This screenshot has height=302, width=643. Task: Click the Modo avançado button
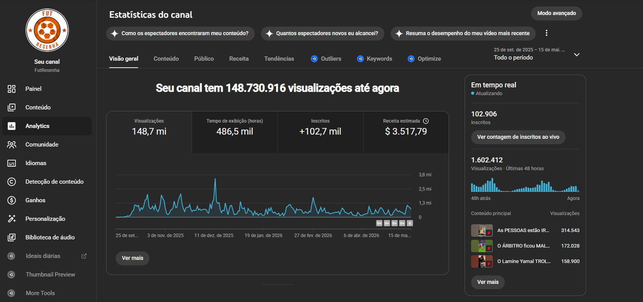click(557, 13)
